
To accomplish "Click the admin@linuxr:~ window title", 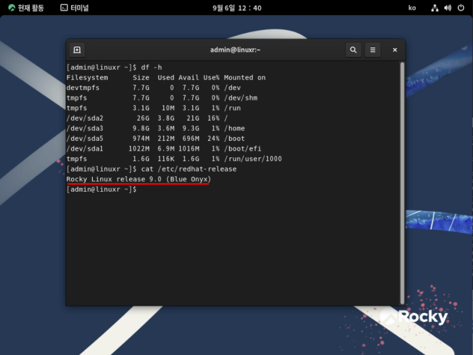I will coord(235,50).
